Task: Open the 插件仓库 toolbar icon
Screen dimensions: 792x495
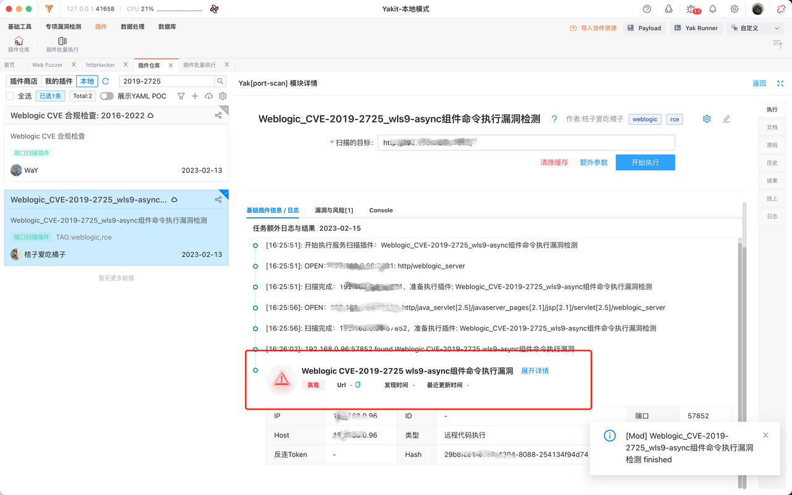Action: point(19,45)
